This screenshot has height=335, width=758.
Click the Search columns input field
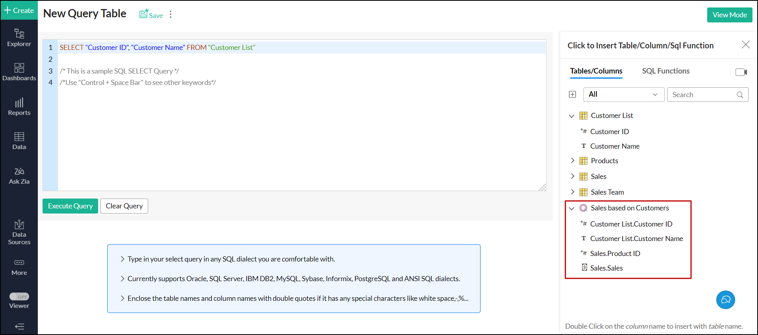(x=703, y=94)
